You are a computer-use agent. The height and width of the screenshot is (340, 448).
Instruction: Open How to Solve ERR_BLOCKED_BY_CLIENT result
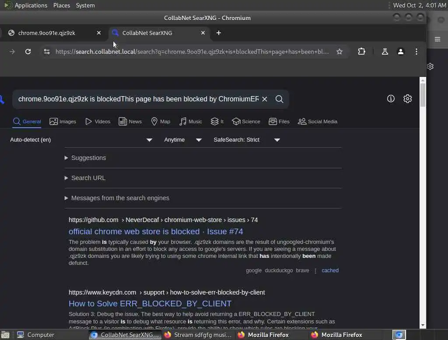pyautogui.click(x=150, y=304)
